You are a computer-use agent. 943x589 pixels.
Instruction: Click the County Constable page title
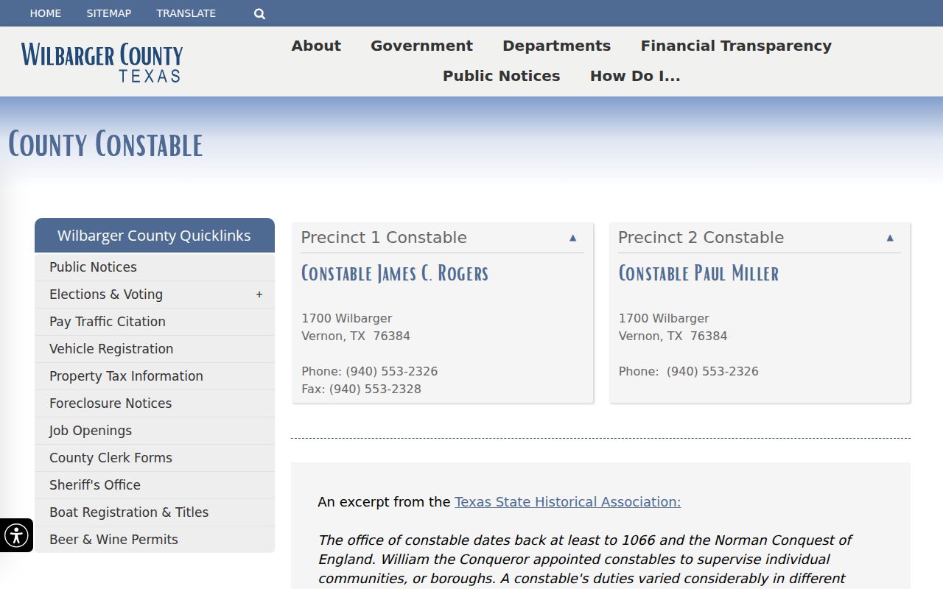[x=105, y=144]
